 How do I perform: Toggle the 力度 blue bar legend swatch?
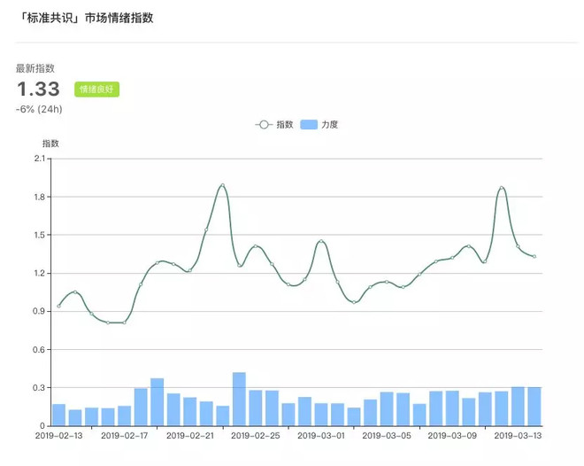tap(309, 125)
